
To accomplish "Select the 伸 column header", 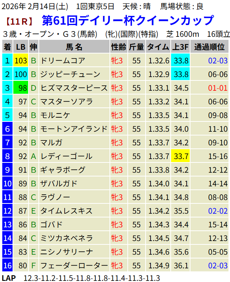I will click(x=33, y=47).
